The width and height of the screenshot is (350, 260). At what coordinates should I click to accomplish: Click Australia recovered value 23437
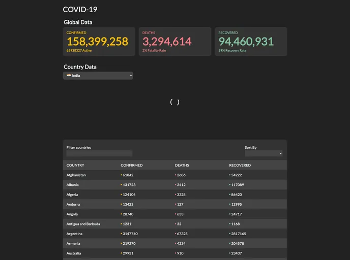pos(237,253)
